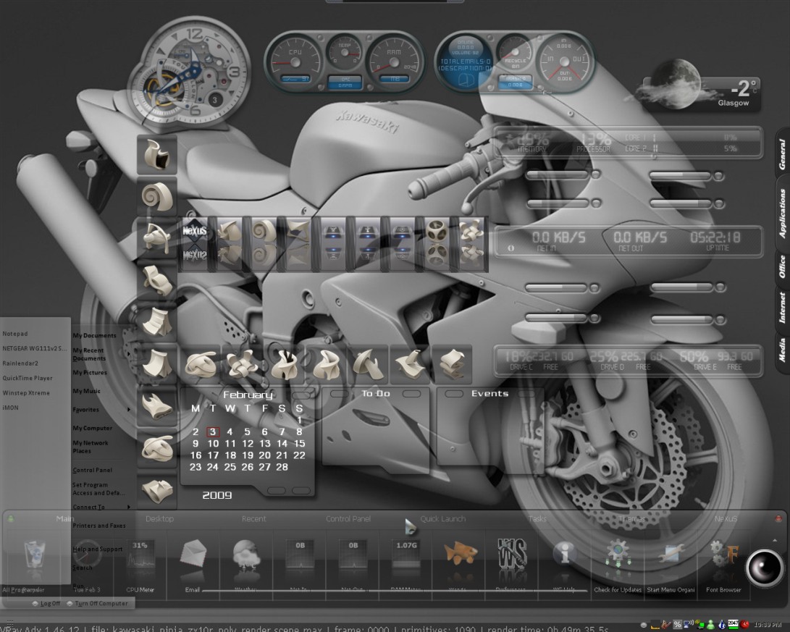The height and width of the screenshot is (632, 790).
Task: Open the Tasks shelf tab
Action: pos(537,518)
